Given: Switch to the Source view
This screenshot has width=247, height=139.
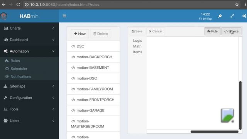Looking at the screenshot, I should coord(231,31).
